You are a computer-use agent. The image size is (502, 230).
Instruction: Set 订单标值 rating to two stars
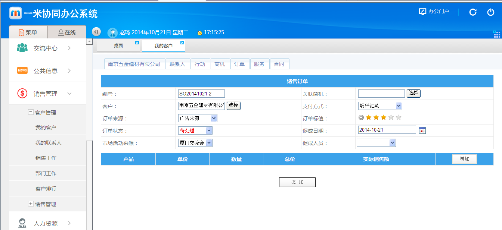pos(376,117)
